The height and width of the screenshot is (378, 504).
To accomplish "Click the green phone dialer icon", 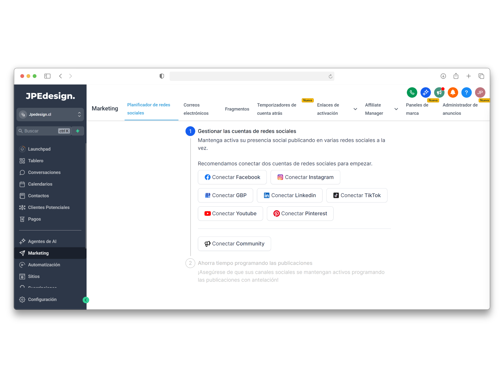I will point(412,92).
